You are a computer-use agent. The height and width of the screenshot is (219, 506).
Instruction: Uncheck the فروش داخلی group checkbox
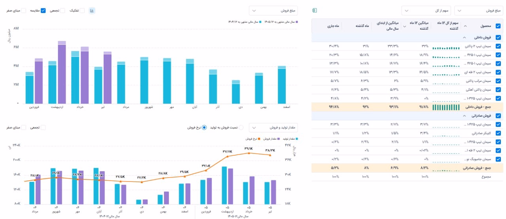tap(498, 38)
